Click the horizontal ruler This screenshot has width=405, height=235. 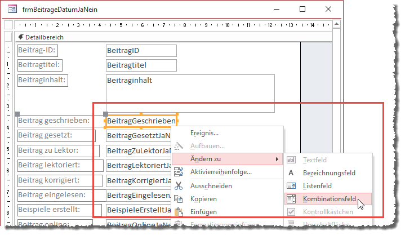pos(173,25)
